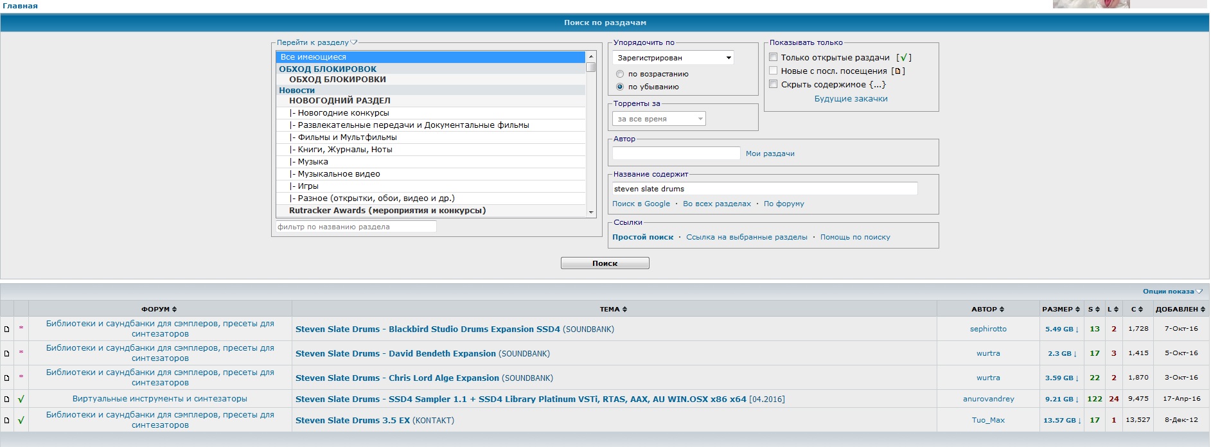Click the red asterisk status icon in the David Bendeth row
Viewport: 1211px width, 447px height.
click(x=21, y=353)
